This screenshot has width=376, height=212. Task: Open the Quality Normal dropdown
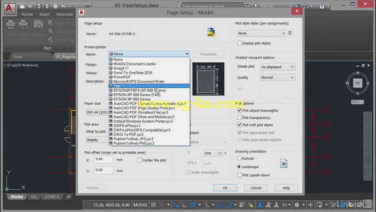point(277,77)
